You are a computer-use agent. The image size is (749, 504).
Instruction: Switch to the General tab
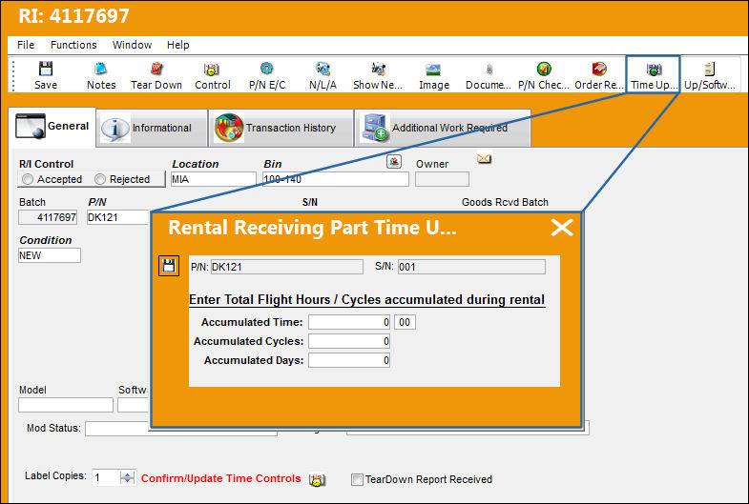(52, 127)
